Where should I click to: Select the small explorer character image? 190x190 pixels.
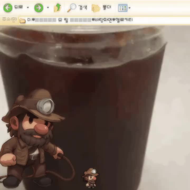[91, 178]
